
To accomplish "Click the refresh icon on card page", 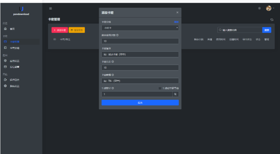I will pyautogui.click(x=272, y=20).
